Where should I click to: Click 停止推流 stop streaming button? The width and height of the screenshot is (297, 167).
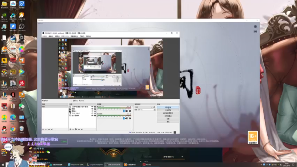[168, 107]
